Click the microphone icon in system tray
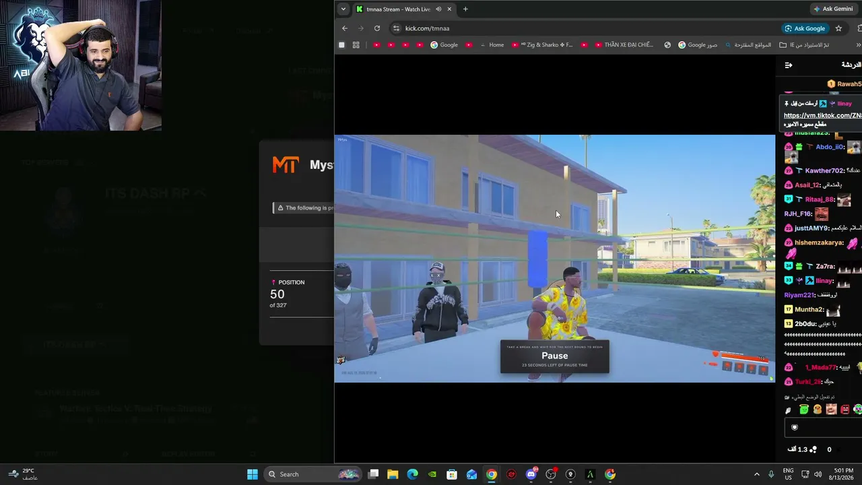This screenshot has width=862, height=485. pyautogui.click(x=771, y=474)
